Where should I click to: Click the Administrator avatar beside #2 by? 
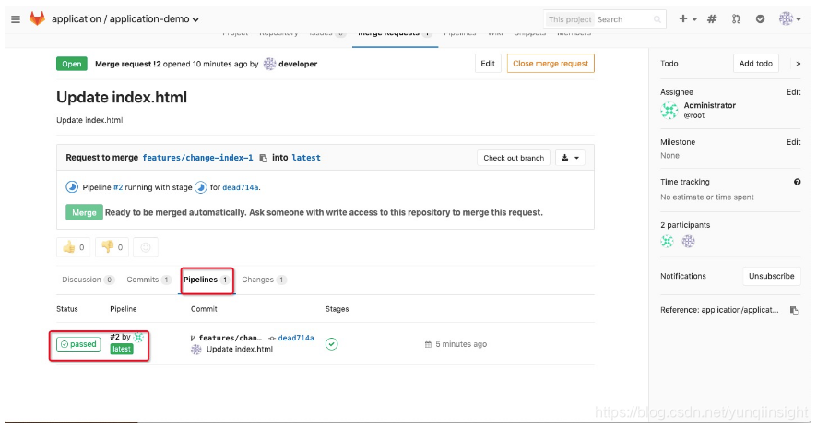point(138,337)
